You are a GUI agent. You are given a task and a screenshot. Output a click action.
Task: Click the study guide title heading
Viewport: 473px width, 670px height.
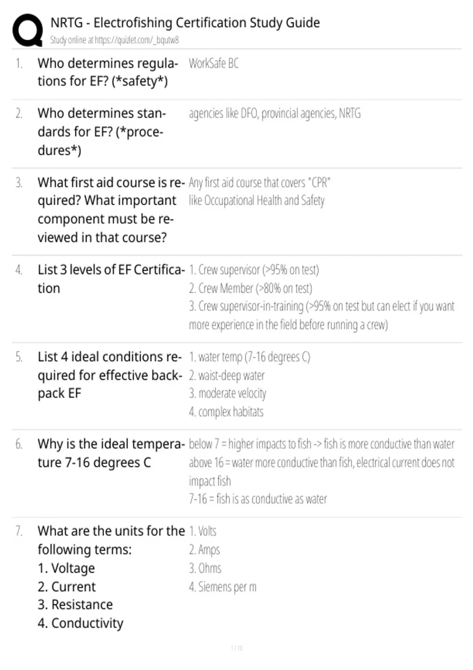coord(185,22)
